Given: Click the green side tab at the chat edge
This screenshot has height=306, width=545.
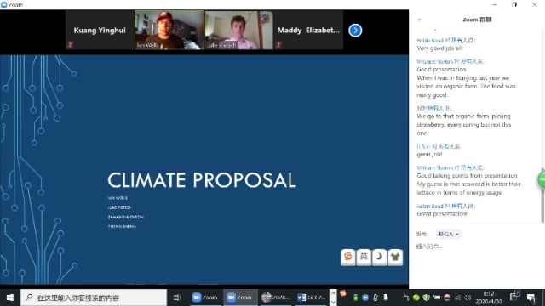Looking at the screenshot, I should [542, 179].
